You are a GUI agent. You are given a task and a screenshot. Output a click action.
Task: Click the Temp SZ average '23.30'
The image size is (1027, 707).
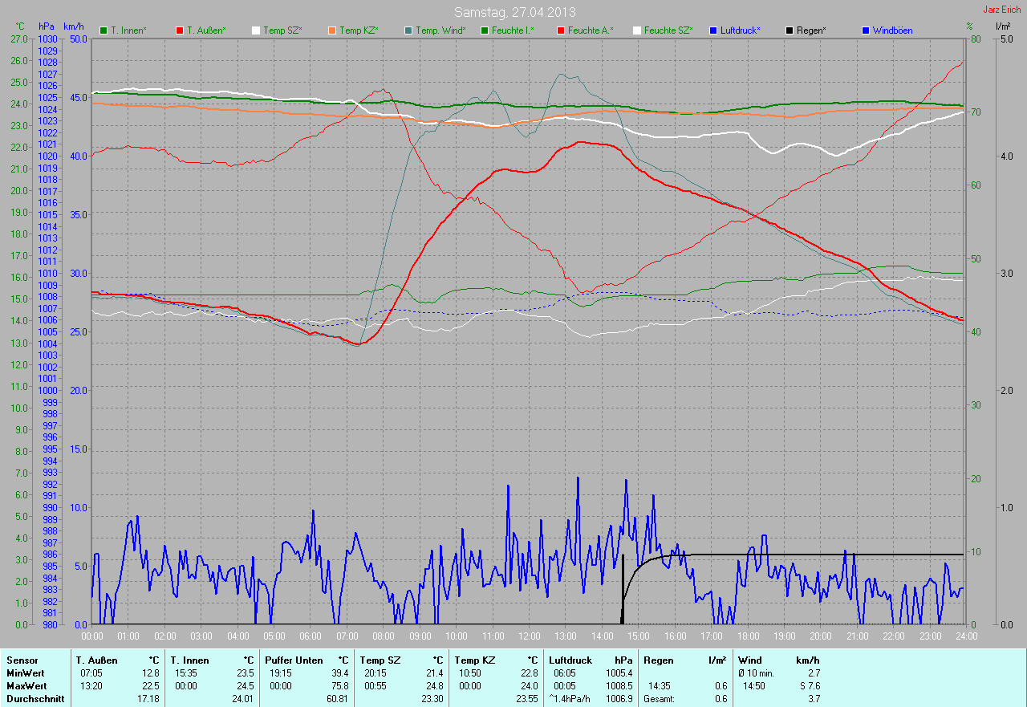(431, 698)
